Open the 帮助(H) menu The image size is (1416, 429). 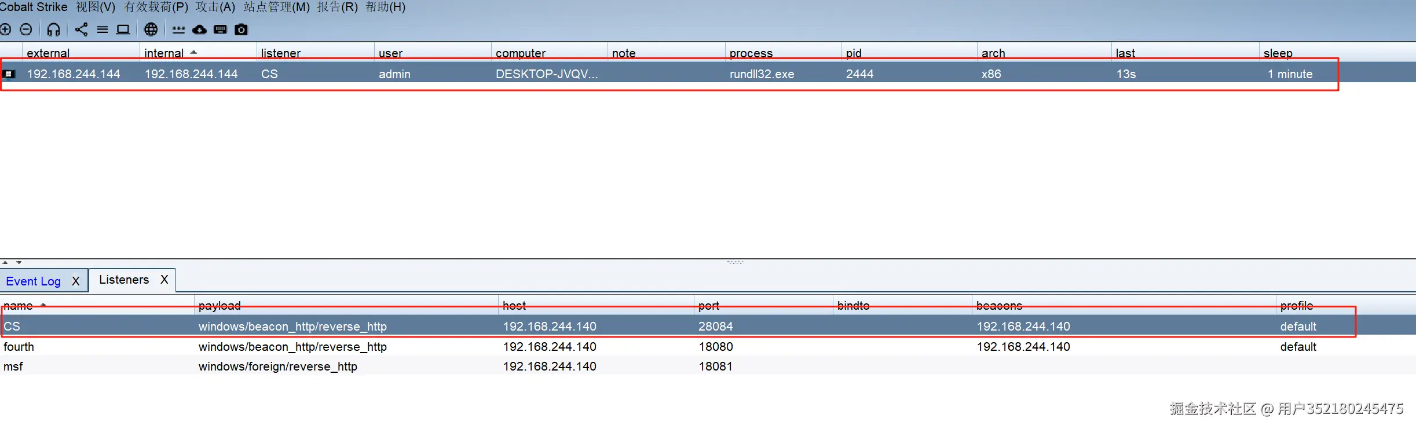[386, 7]
